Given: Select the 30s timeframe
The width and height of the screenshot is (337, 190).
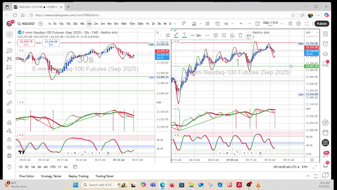Looking at the screenshot, I should click(x=75, y=24).
